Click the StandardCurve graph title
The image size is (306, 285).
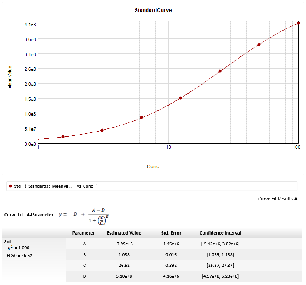click(x=153, y=10)
